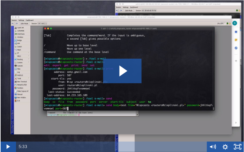
Task: Collapse side panel with the chevron arrow
Action: pyautogui.click(x=236, y=123)
